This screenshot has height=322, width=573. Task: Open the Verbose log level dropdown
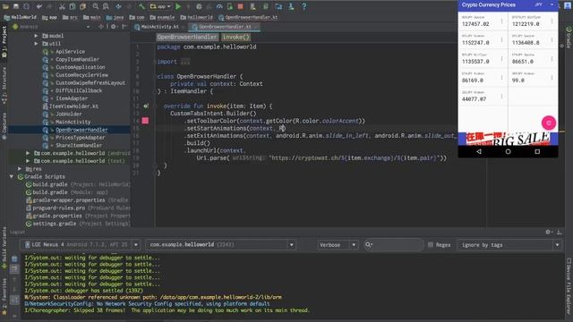[338, 245]
